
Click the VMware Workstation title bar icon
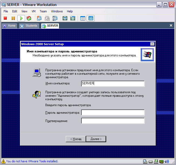(x=4, y=5)
